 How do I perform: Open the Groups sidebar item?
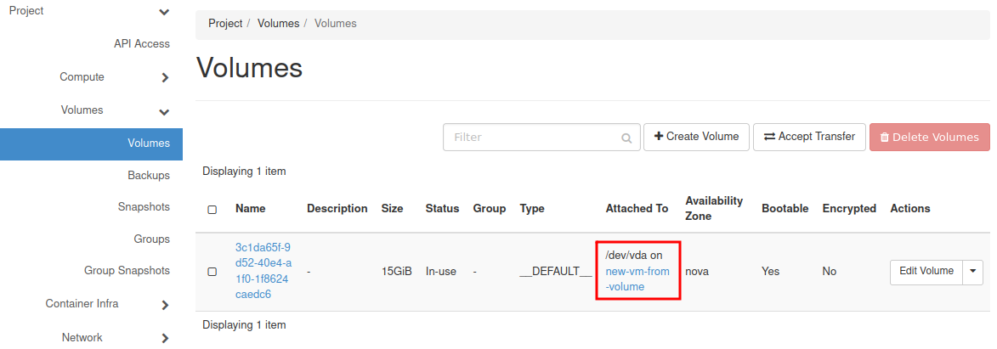[151, 239]
